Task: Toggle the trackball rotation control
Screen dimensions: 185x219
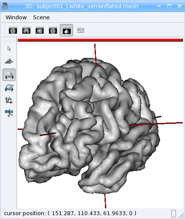Action: (x=9, y=75)
